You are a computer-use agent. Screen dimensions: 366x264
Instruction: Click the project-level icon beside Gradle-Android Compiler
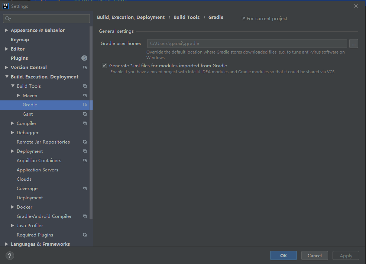point(85,216)
